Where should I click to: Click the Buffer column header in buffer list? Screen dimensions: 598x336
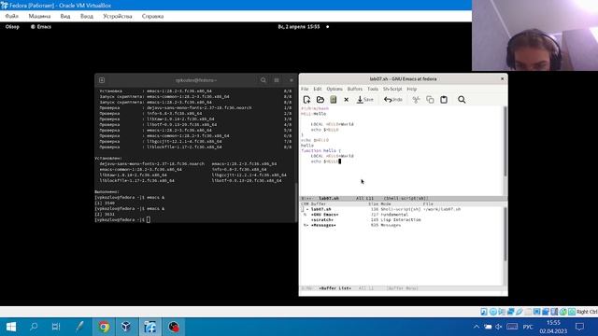[x=319, y=203]
